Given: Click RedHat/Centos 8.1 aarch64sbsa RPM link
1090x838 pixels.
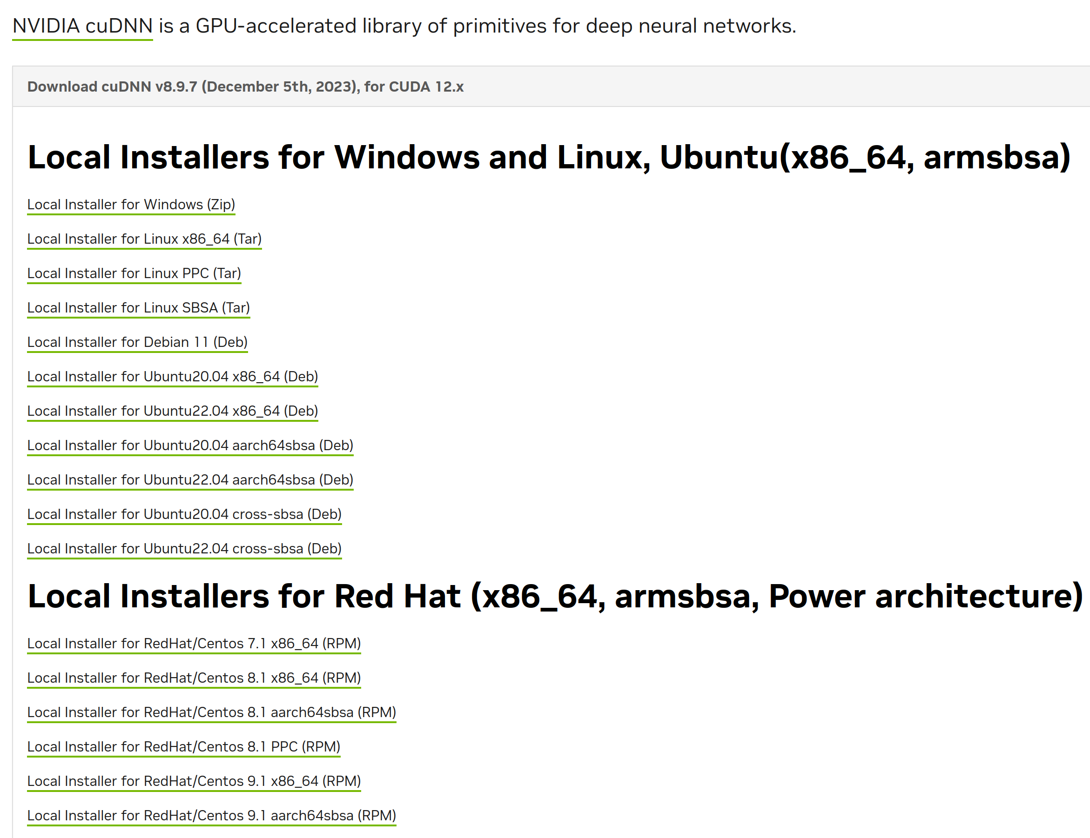Looking at the screenshot, I should point(212,712).
